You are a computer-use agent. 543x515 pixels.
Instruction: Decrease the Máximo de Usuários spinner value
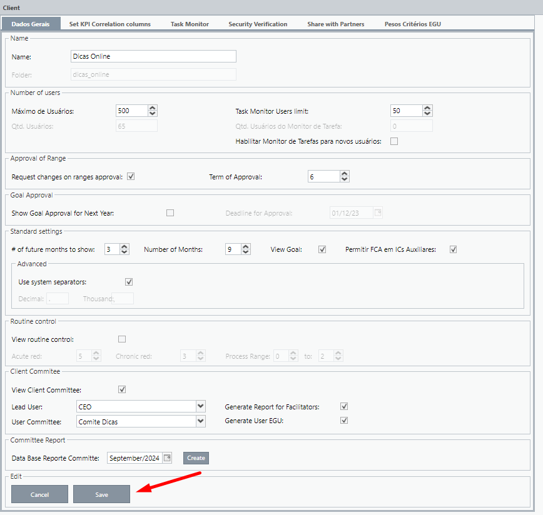153,114
